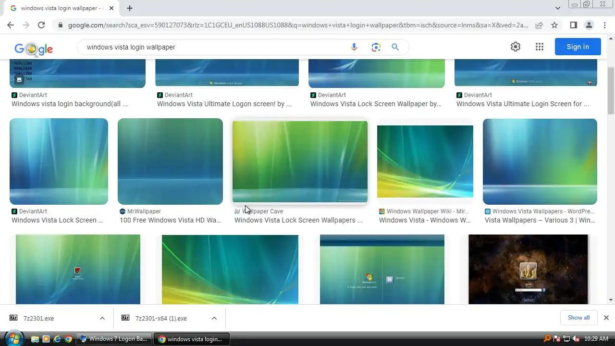Go back to the previous page
Viewport: 615px width, 346px height.
(x=11, y=25)
